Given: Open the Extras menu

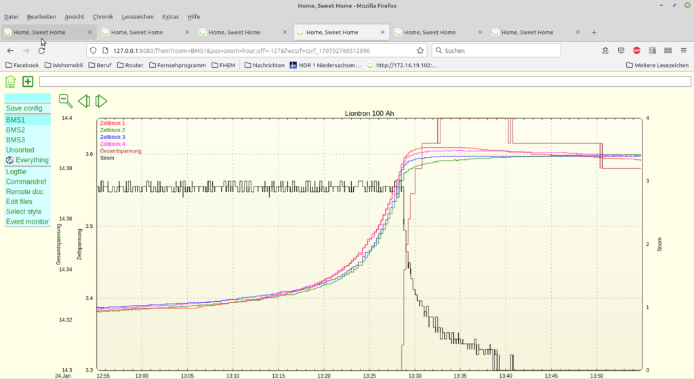Looking at the screenshot, I should pyautogui.click(x=170, y=17).
